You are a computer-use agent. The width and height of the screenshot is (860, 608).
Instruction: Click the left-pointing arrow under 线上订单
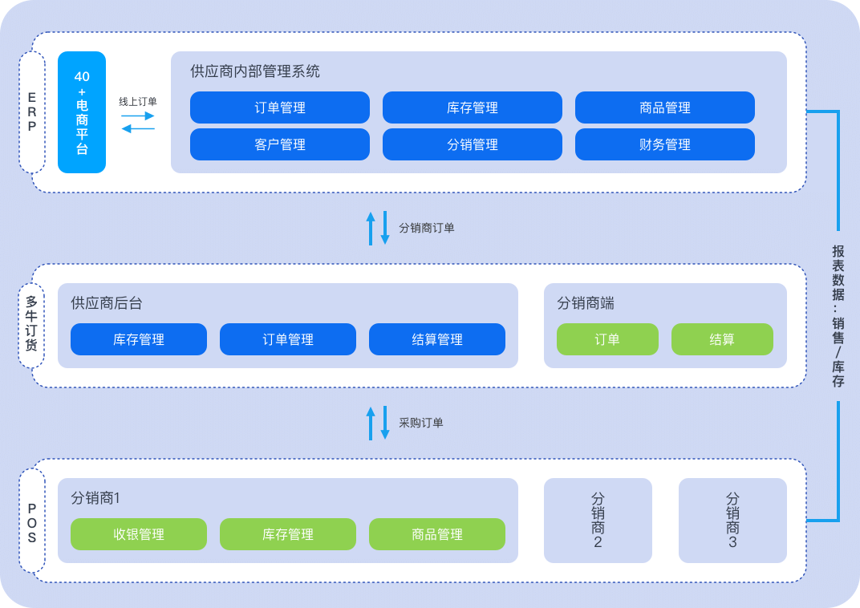(x=138, y=128)
